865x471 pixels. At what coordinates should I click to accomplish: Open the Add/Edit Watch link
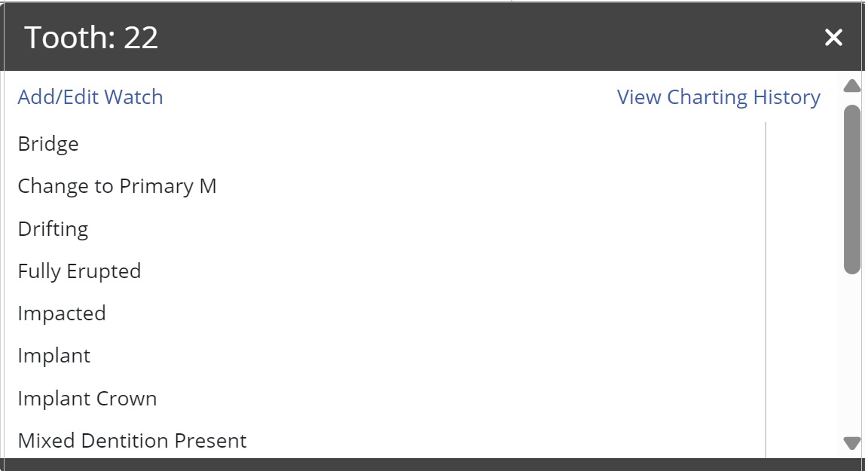coord(90,97)
